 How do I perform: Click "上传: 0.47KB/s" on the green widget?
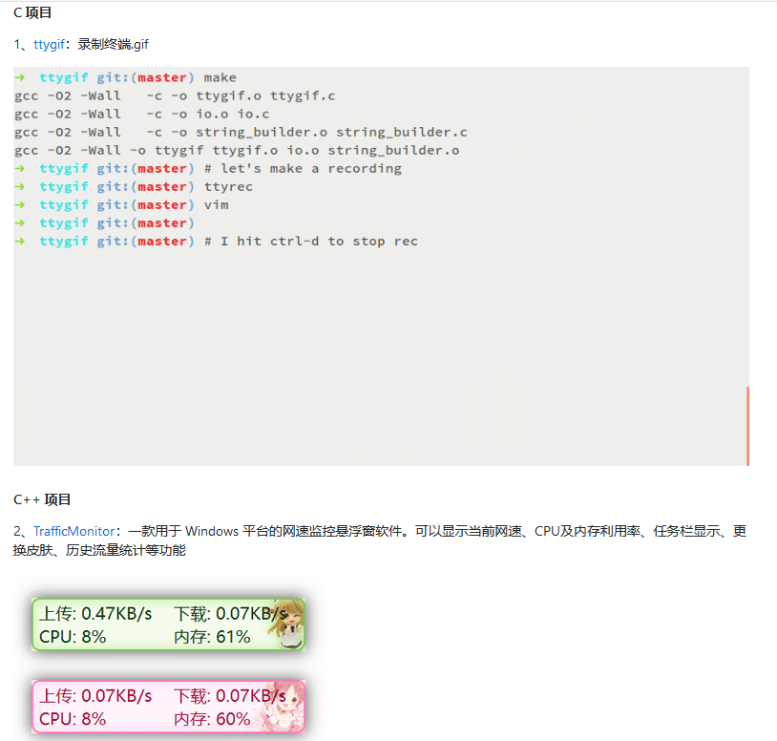click(x=95, y=614)
